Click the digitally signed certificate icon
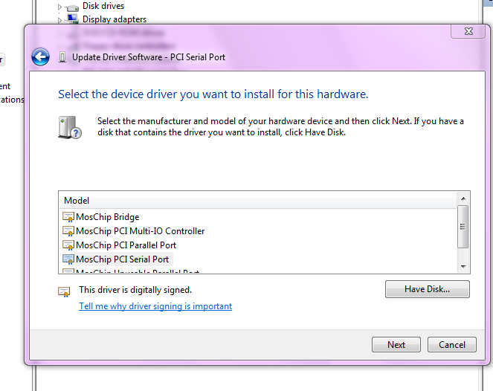493x391 pixels. (64, 292)
